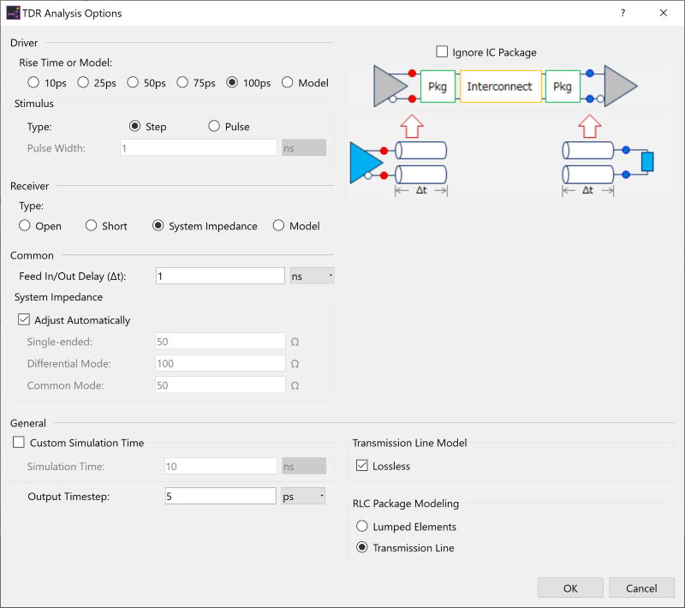This screenshot has height=608, width=685.
Task: Click the Pulse Width input field
Action: click(199, 147)
